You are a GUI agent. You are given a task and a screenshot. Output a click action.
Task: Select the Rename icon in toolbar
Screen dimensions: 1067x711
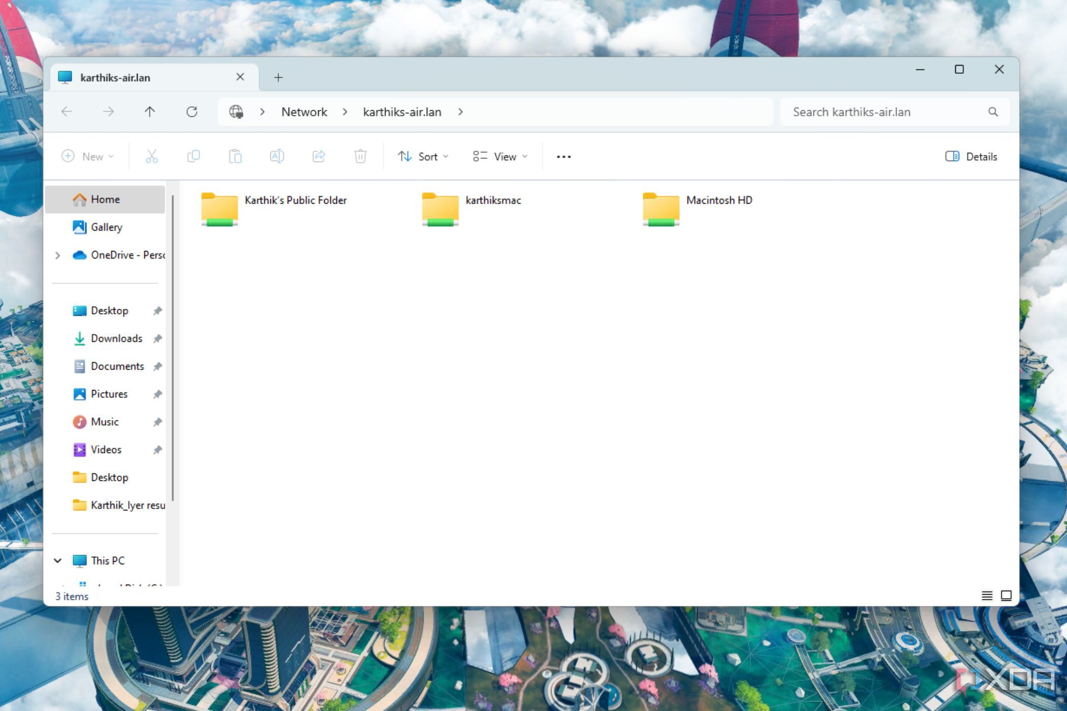[277, 156]
